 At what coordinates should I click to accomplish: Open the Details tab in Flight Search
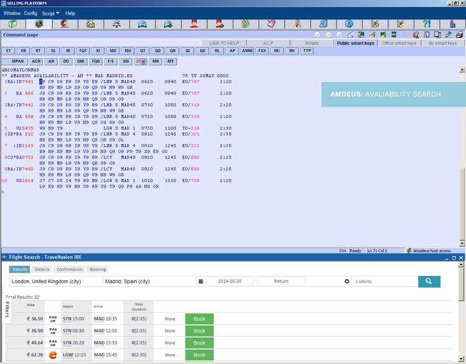click(42, 269)
